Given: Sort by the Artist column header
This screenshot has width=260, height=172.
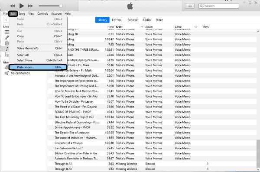Looking at the screenshot, I should pyautogui.click(x=119, y=27).
